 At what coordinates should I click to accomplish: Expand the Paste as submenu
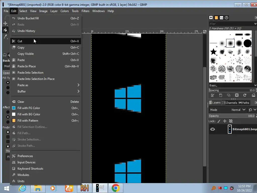click(46, 85)
